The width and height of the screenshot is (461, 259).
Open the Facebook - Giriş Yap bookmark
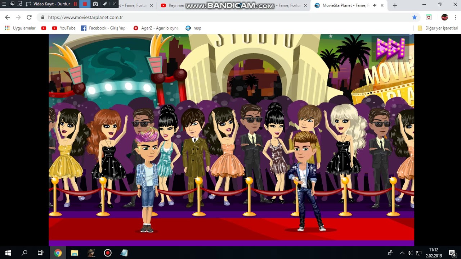pos(104,28)
